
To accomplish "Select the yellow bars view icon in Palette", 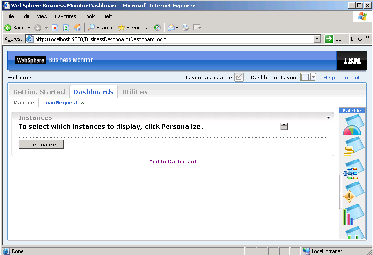I will [353, 147].
